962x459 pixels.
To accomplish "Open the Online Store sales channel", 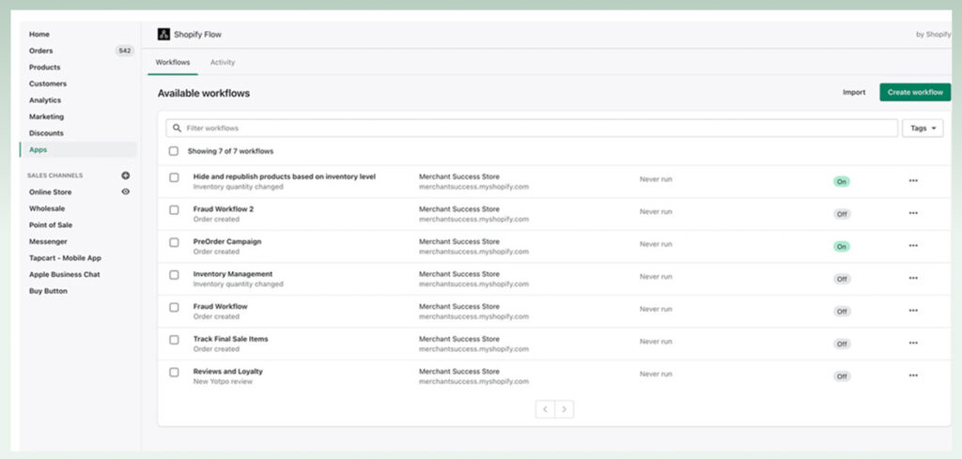I will coord(51,192).
